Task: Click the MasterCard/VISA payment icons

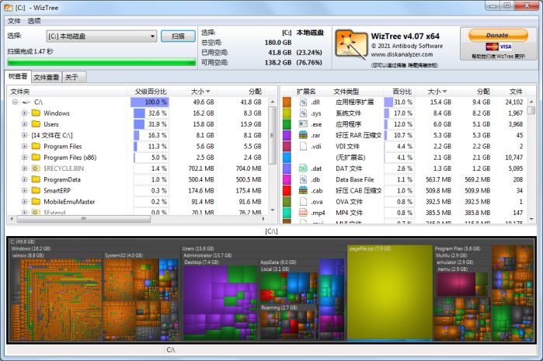Action: click(x=499, y=47)
